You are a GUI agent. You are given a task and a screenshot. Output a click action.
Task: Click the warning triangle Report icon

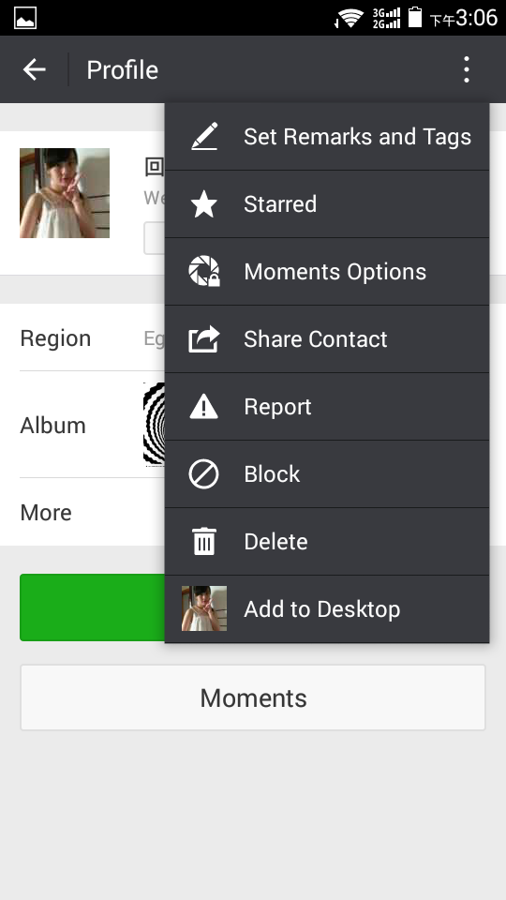(x=204, y=406)
